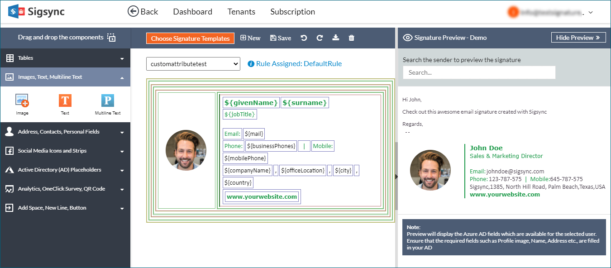Viewport: 611px width, 268px height.
Task: Select the ${surname} placeholder
Action: (305, 103)
